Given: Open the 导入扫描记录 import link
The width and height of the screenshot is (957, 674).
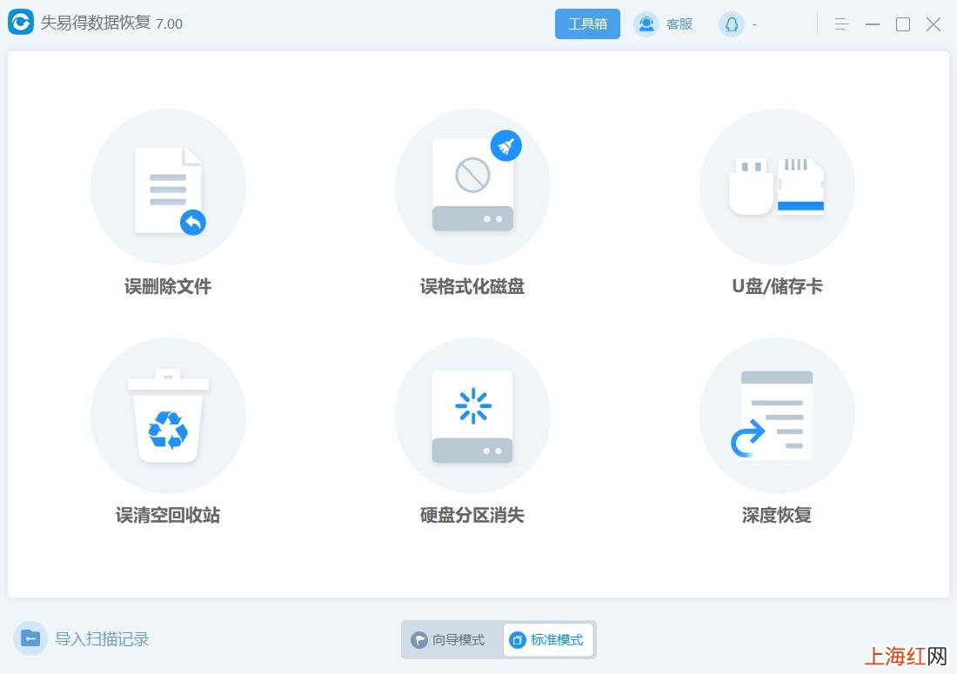Looking at the screenshot, I should 102,638.
